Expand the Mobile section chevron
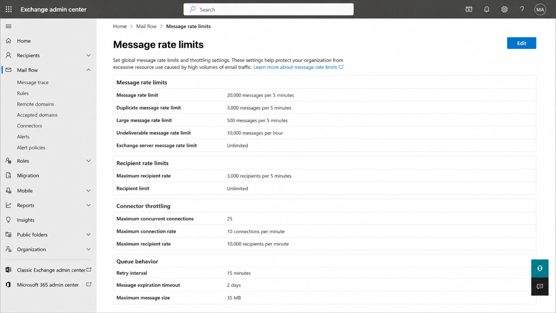Viewport: 556px width, 313px height. 88,190
